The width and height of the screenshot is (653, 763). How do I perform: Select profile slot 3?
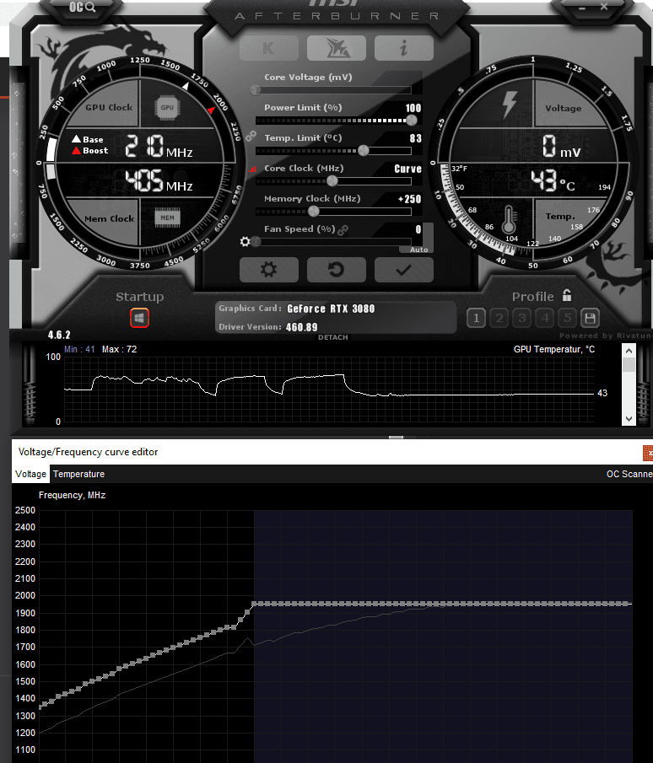(x=522, y=318)
